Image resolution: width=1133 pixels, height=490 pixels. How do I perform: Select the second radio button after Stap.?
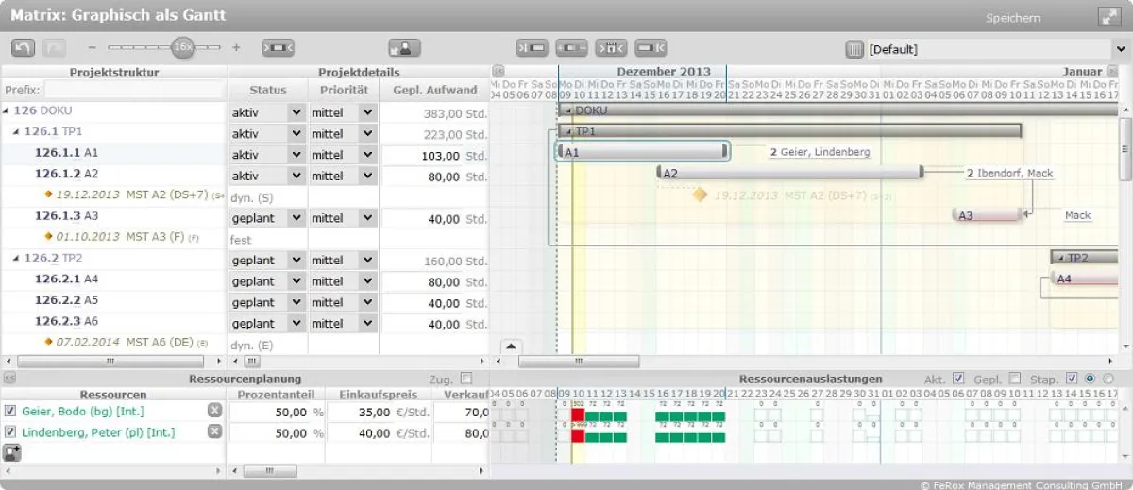pyautogui.click(x=1108, y=378)
